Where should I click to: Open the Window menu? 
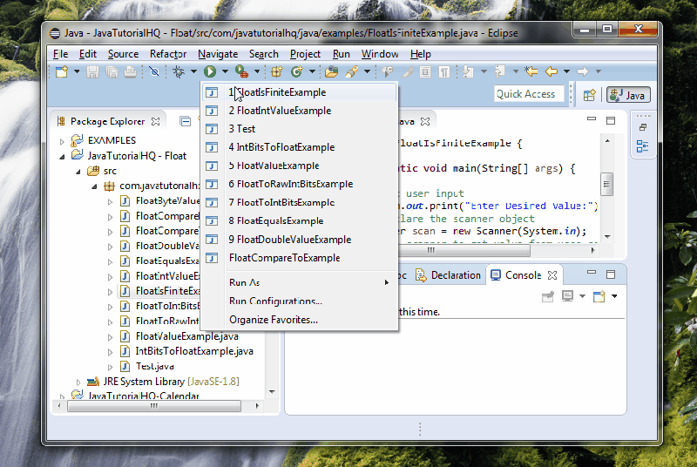pos(380,54)
